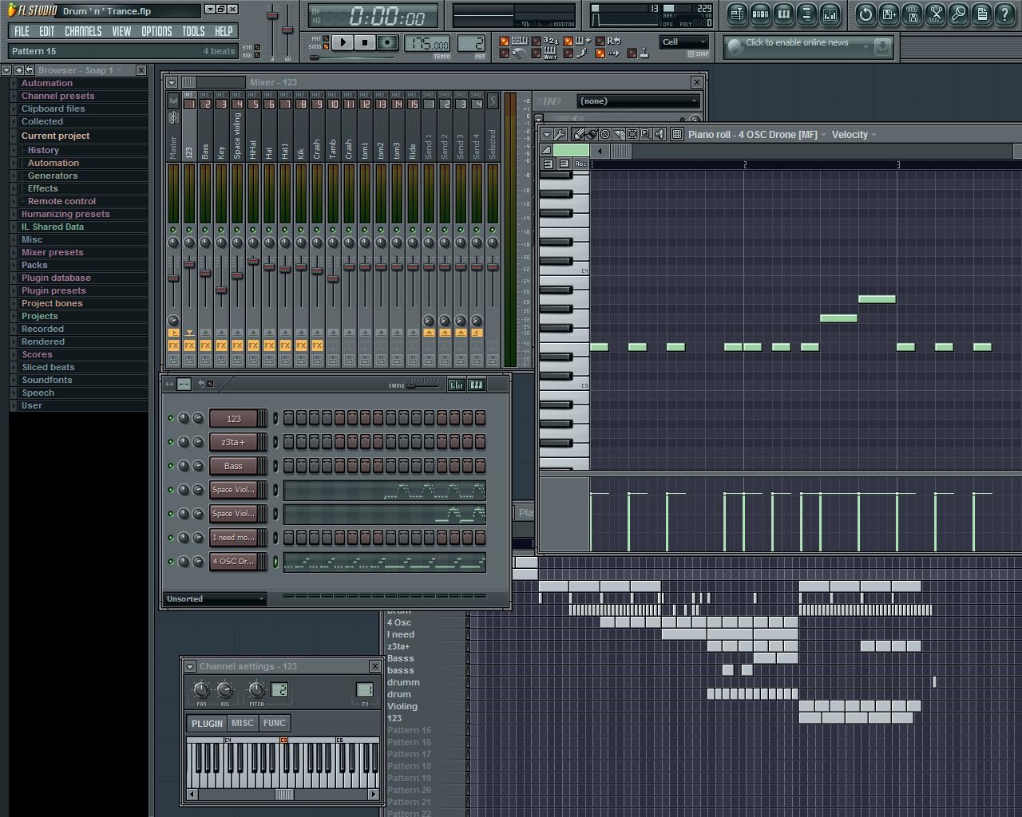Click the 4 OSC Dr... channel button
The height and width of the screenshot is (817, 1022).
[x=233, y=562]
